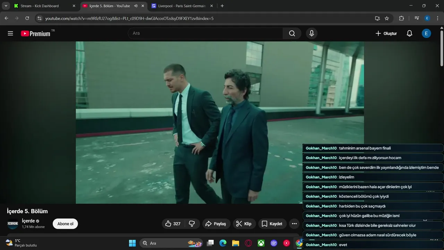Image resolution: width=444 pixels, height=250 pixels.
Task: Open İçerde channel avatar
Action: coord(13,224)
